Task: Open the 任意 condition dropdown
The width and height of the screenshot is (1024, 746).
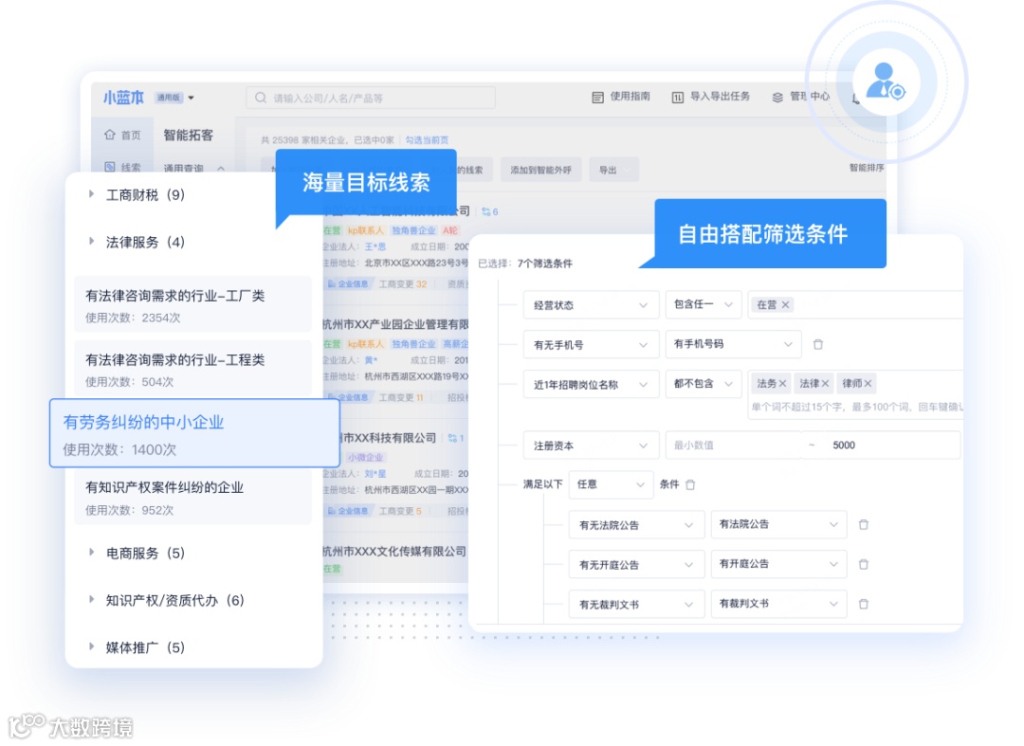Action: 611,484
